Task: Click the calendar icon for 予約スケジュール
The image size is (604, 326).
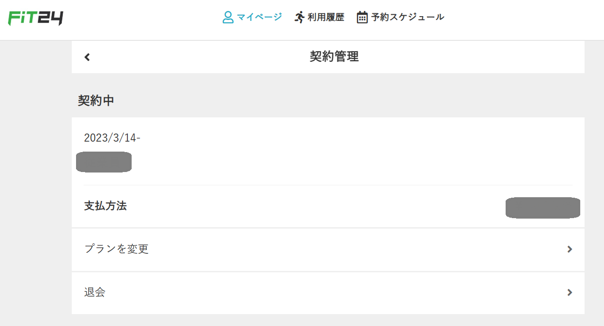Action: (362, 18)
